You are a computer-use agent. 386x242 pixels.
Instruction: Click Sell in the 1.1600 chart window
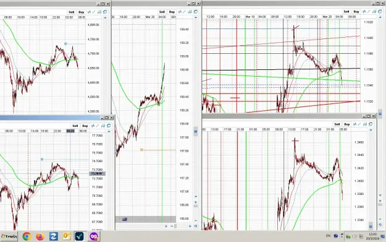[x=346, y=12]
